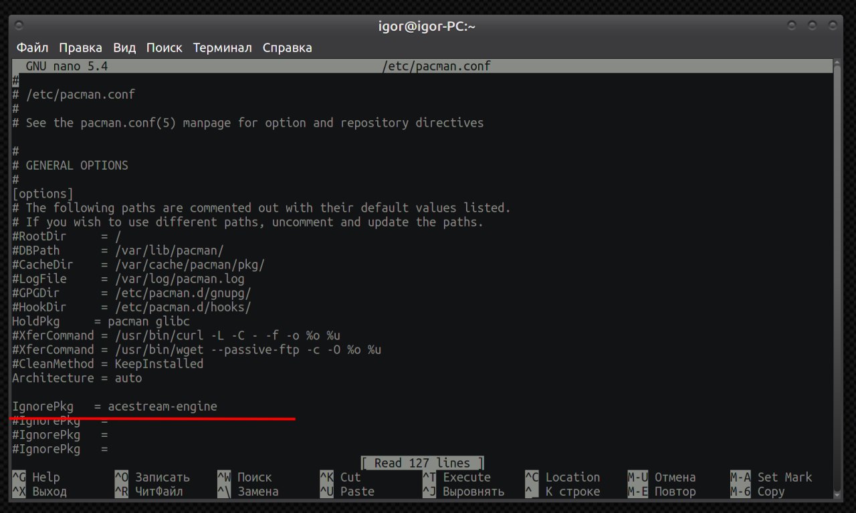Viewport: 856px width, 513px height.
Task: Click the ^X Выход shortcut
Action: 39,492
